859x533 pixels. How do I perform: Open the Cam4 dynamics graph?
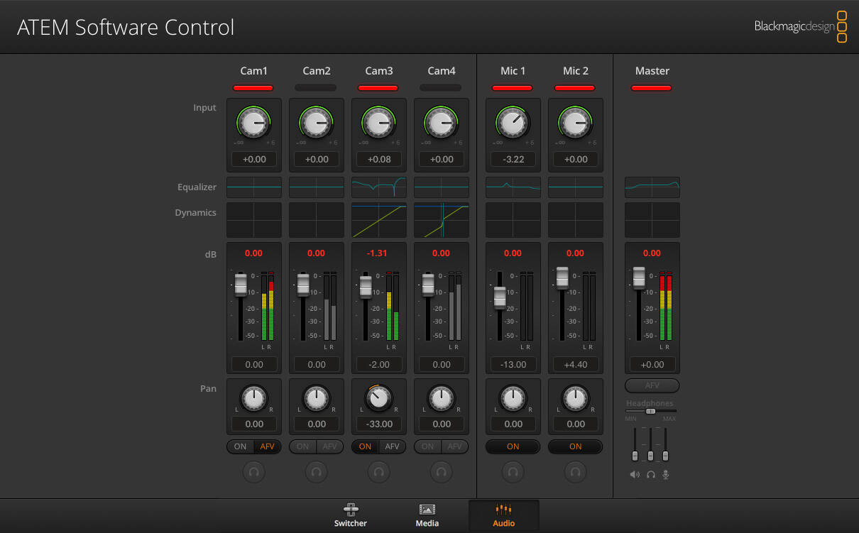[442, 220]
